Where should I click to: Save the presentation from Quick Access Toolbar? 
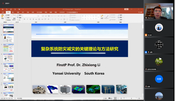tap(2, 9)
